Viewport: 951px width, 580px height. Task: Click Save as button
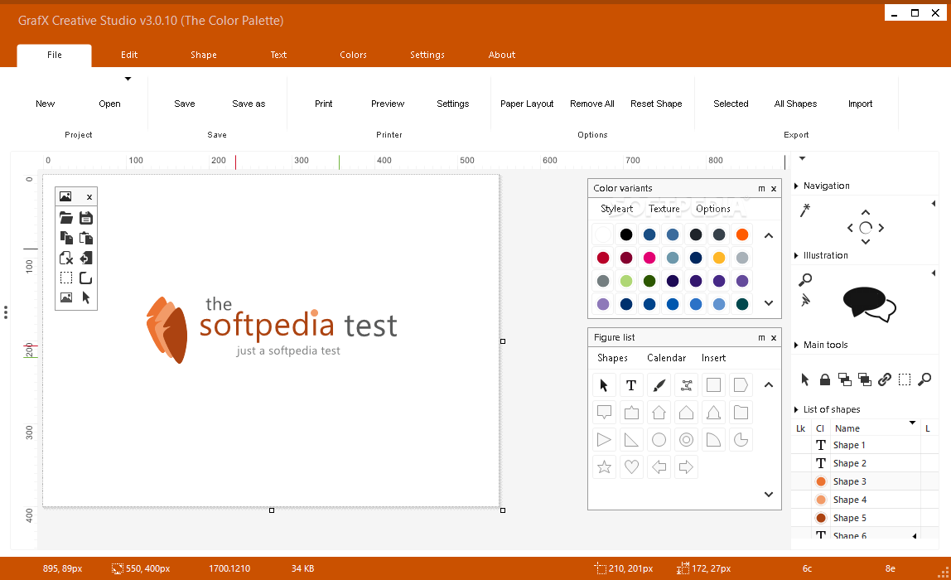(x=249, y=104)
